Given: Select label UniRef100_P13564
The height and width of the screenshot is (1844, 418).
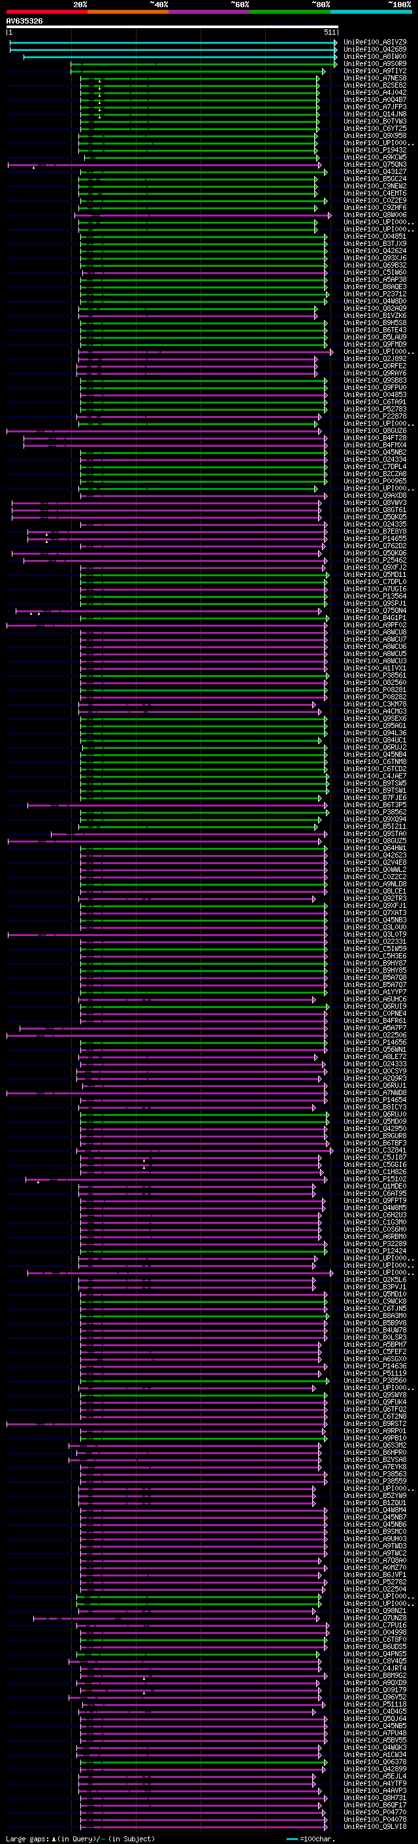Looking at the screenshot, I should click(x=374, y=597).
